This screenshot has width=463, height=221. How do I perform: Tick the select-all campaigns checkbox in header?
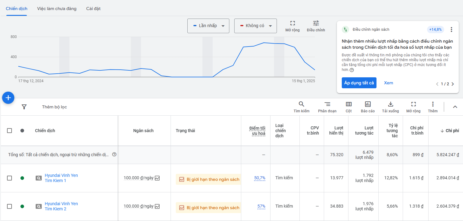pos(9,131)
